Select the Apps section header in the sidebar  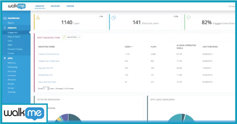(x=10, y=58)
